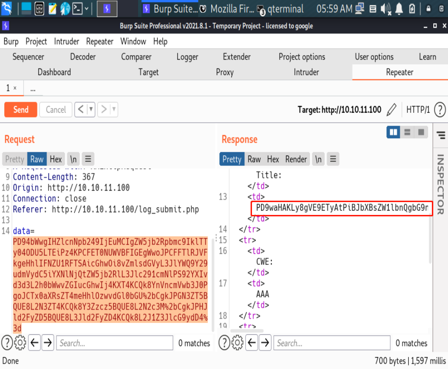Go back to previous request in history
This screenshot has height=369, width=448.
[81, 109]
